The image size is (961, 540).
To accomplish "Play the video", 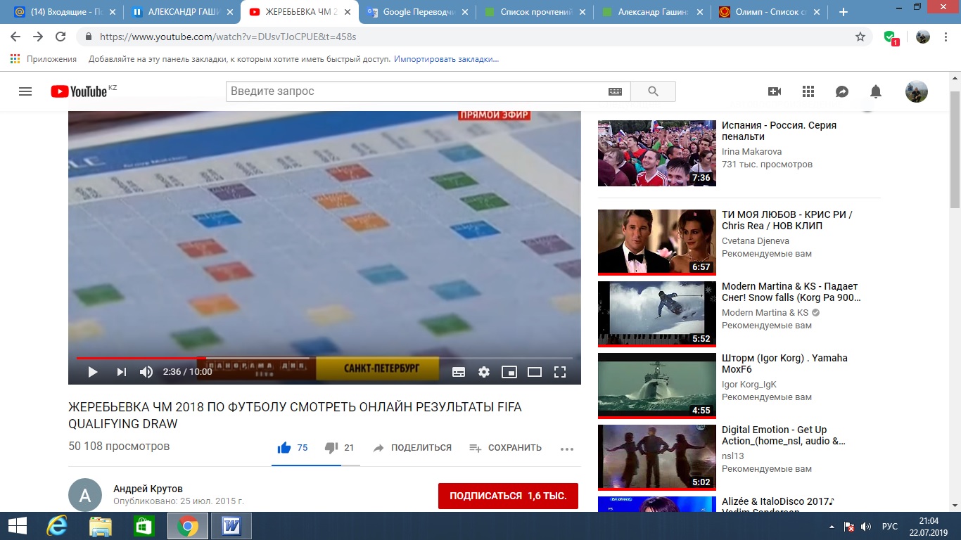I will (92, 372).
